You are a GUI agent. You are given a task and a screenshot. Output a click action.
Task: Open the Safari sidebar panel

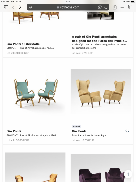tap(6, 7)
